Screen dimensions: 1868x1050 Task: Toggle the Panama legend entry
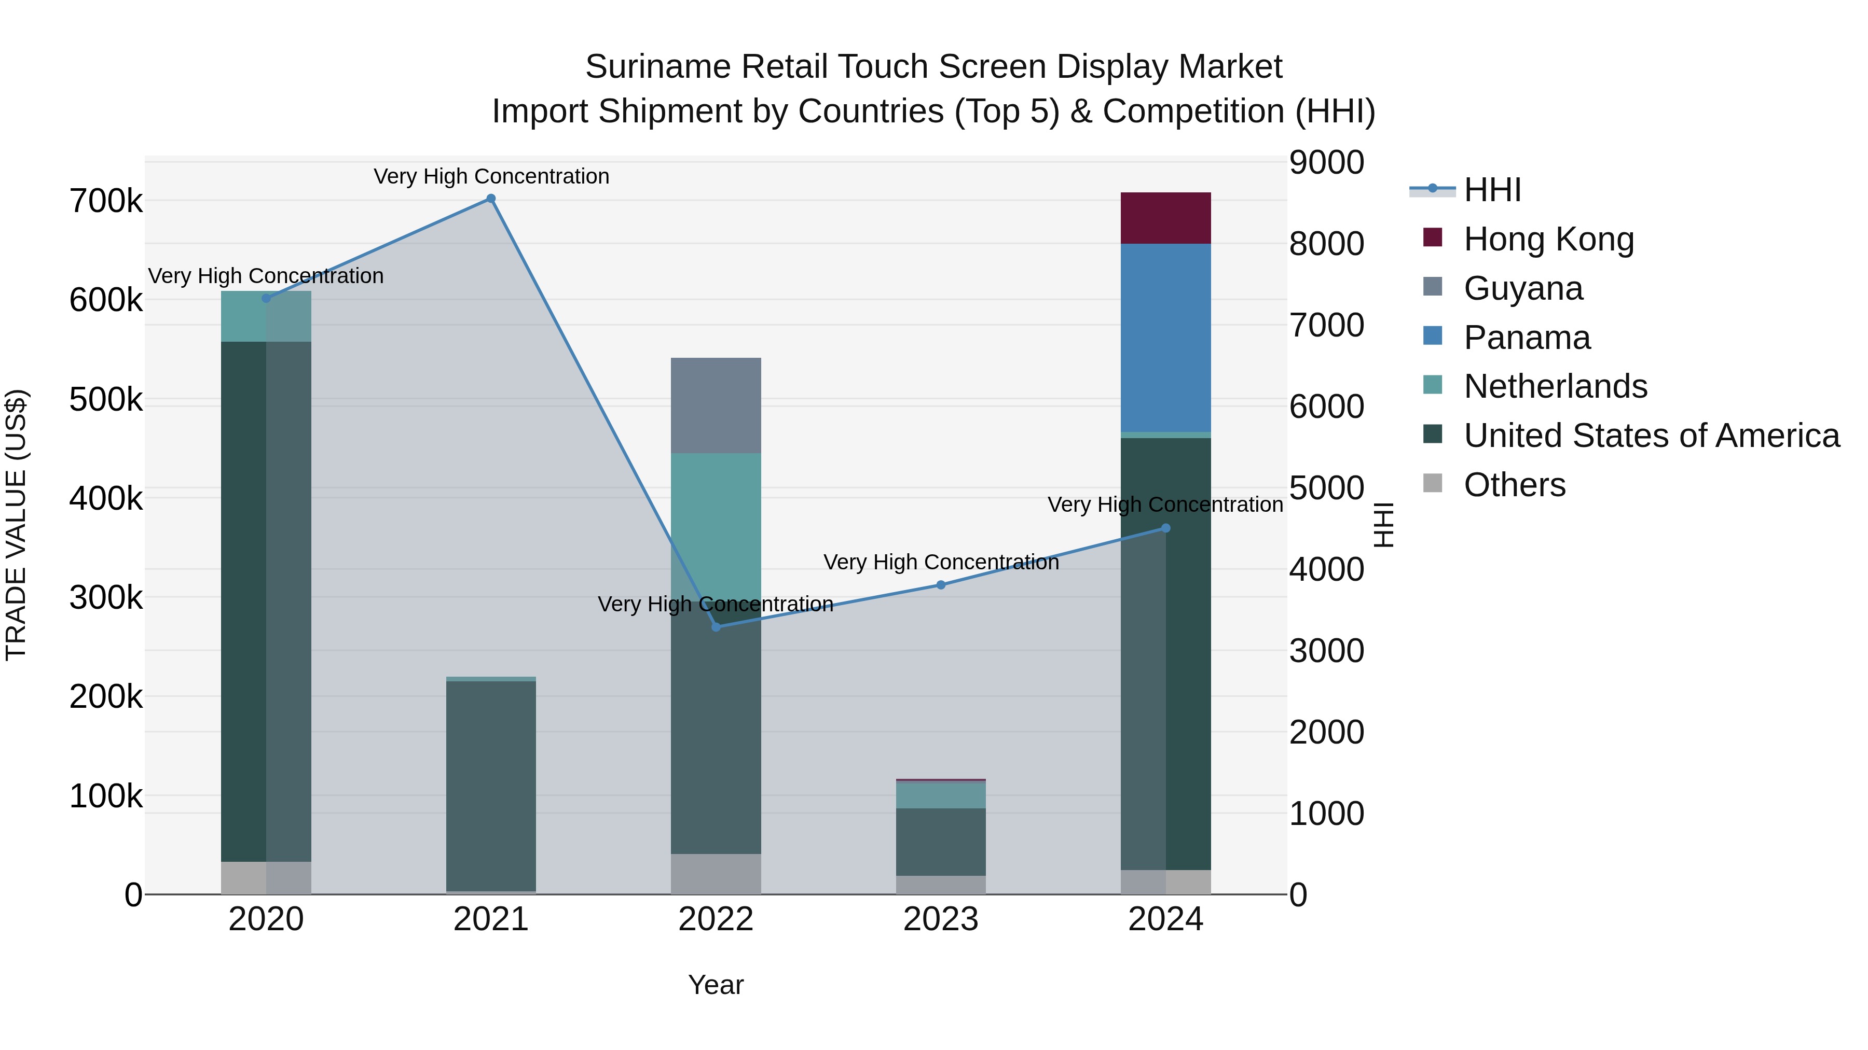[x=1507, y=338]
